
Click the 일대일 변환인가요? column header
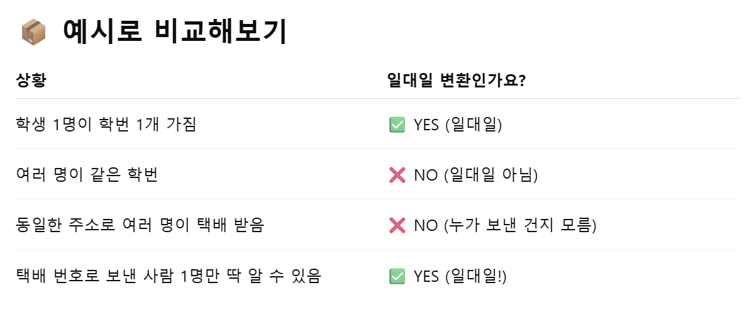click(456, 81)
